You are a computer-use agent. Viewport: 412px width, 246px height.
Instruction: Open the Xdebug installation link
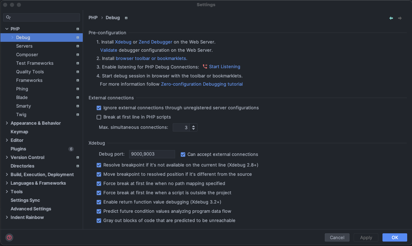coord(123,42)
